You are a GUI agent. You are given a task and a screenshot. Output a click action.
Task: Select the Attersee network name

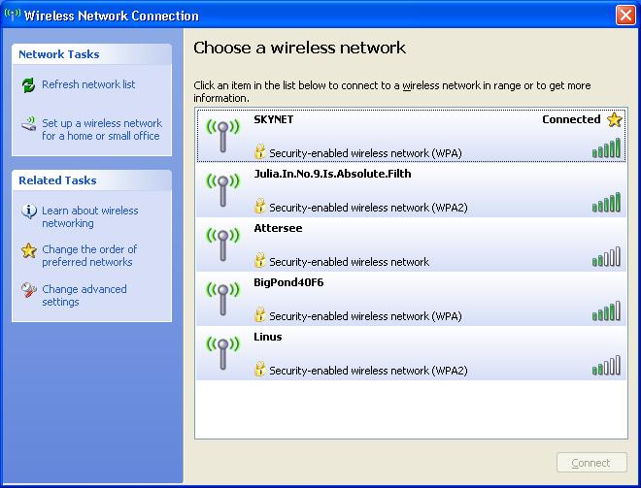278,228
